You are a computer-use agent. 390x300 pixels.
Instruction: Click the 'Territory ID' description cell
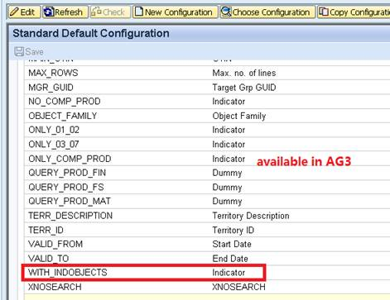[234, 230]
